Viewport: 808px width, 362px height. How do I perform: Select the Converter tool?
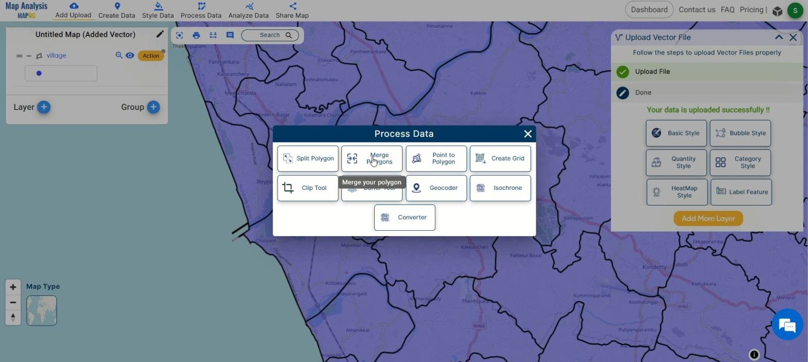(405, 218)
